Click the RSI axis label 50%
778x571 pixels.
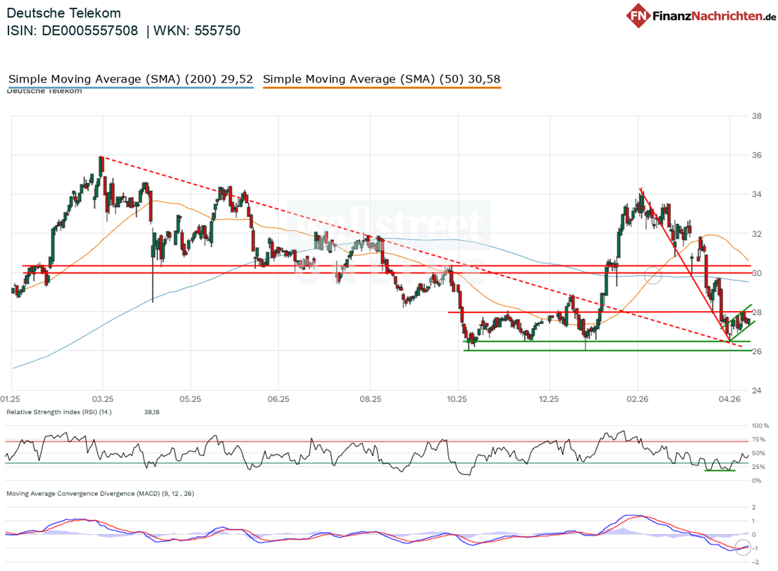click(759, 453)
